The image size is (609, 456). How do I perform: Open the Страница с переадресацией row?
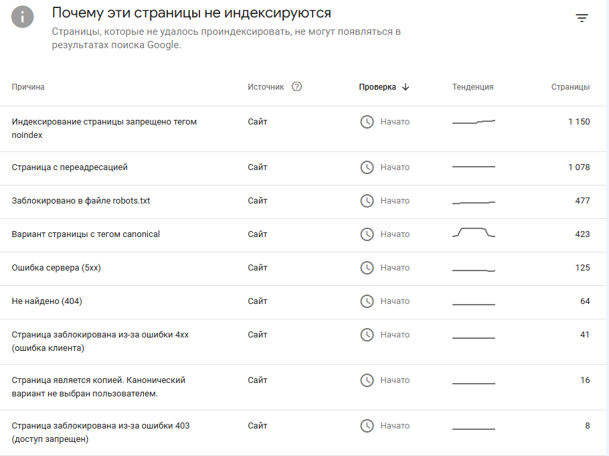[303, 168]
